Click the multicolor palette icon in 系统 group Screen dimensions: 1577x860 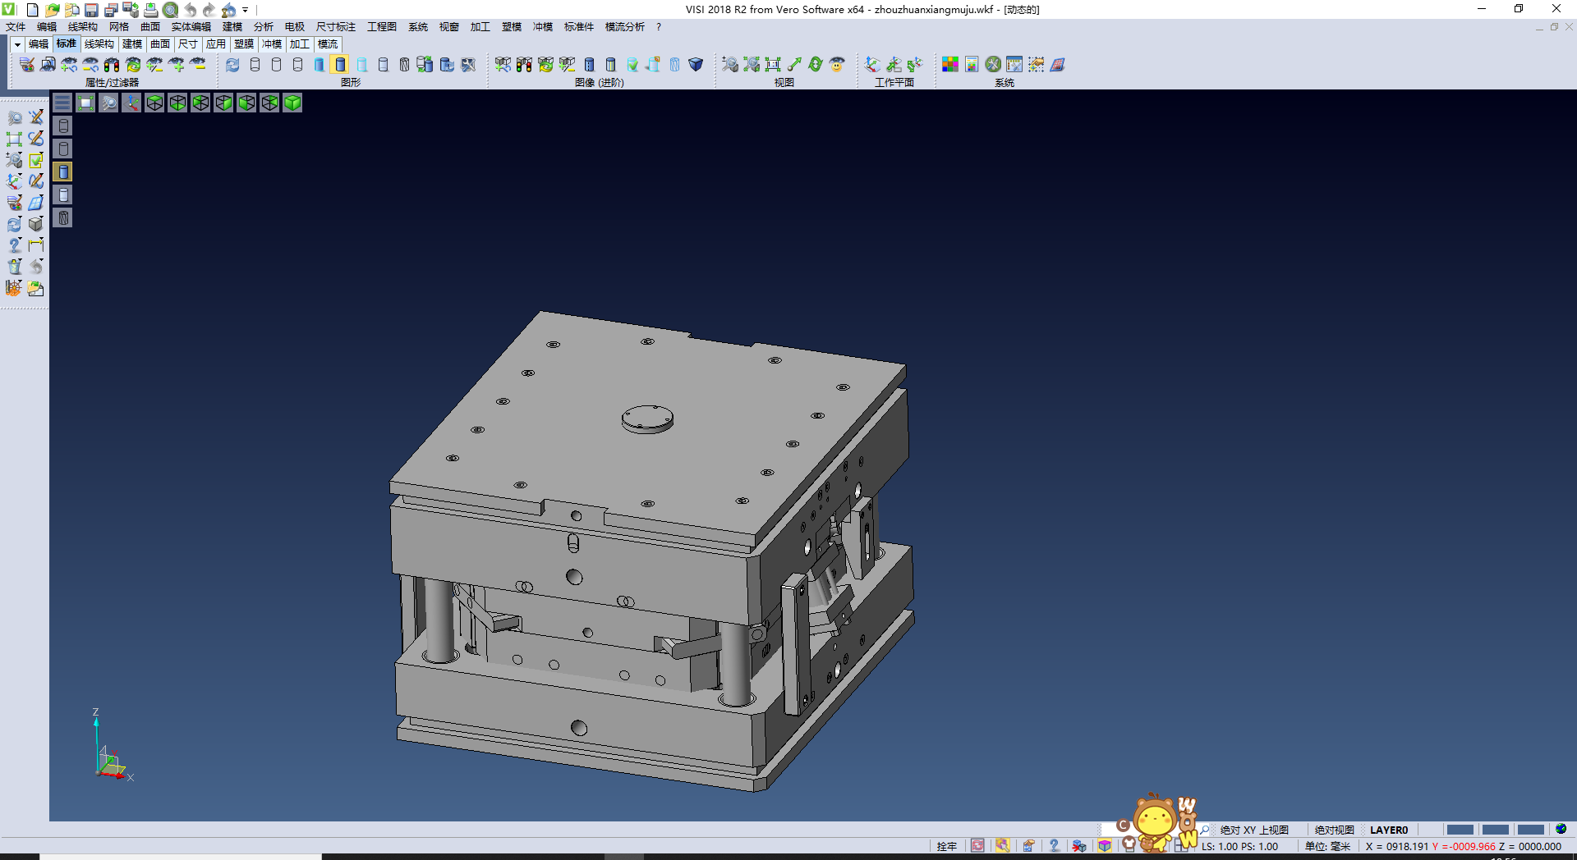(x=950, y=64)
